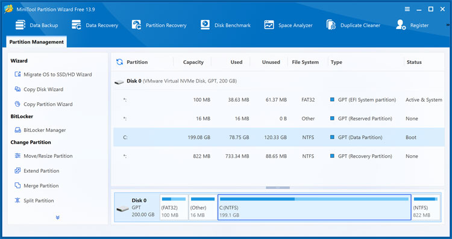452x239 pixels.
Task: Open Migrate OS to SSD/HD Wizard link
Action: tap(58, 74)
